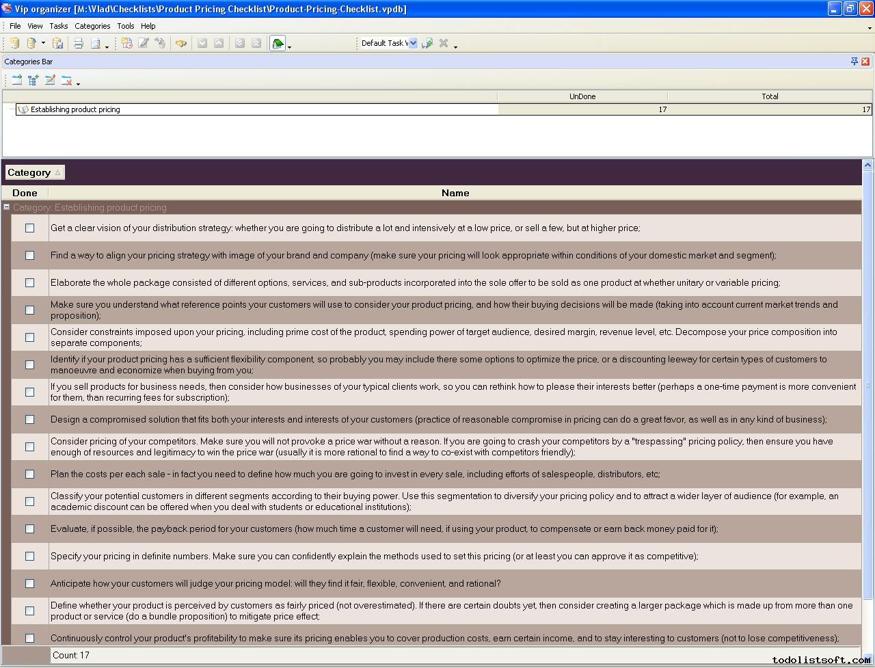Open the Default Task View dropdown
The height and width of the screenshot is (668, 875).
coord(413,43)
